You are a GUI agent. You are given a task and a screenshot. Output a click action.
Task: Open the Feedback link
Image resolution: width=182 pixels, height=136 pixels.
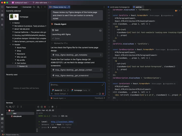click(x=100, y=98)
